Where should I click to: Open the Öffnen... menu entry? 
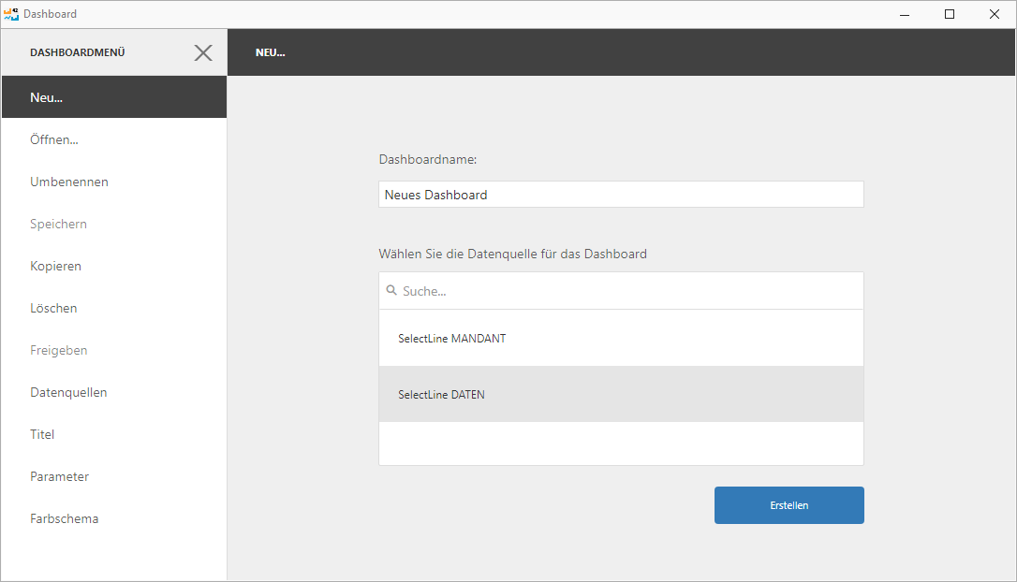(x=114, y=139)
